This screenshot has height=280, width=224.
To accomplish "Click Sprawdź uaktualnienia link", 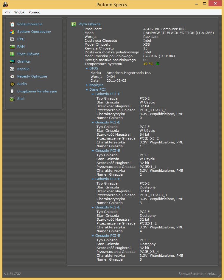I will (197, 273).
